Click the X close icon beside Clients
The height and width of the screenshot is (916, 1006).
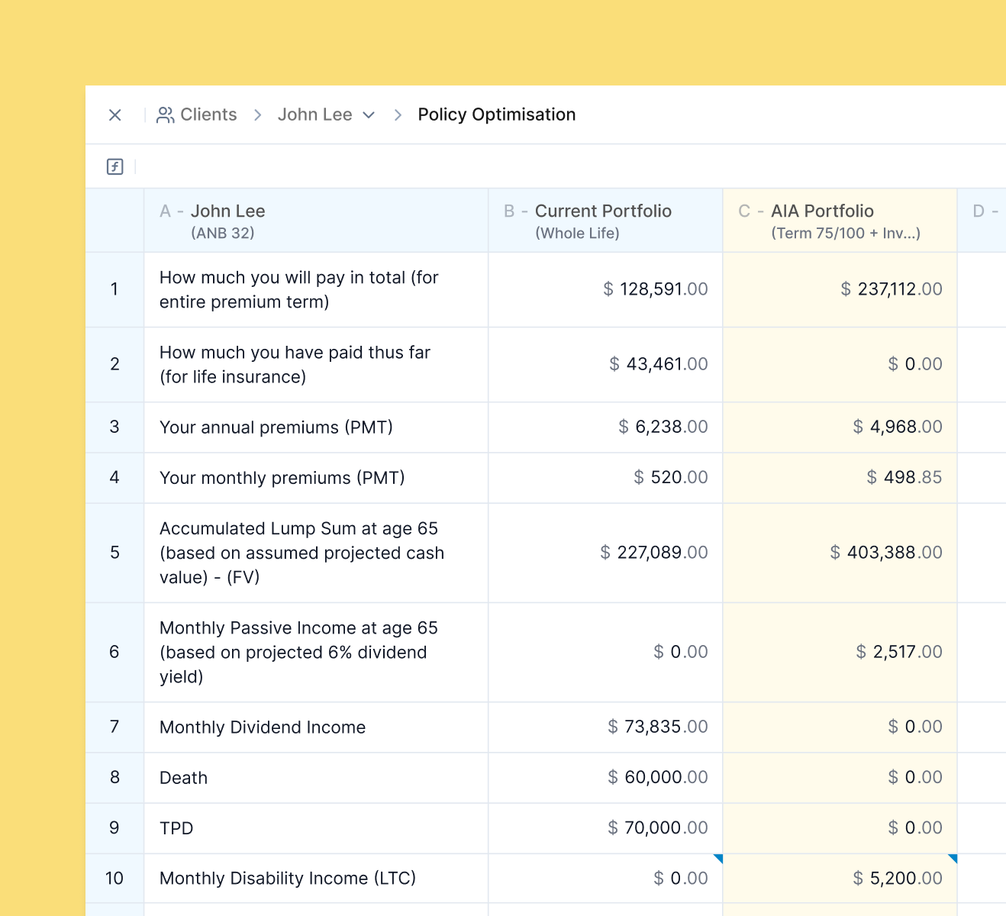(115, 114)
